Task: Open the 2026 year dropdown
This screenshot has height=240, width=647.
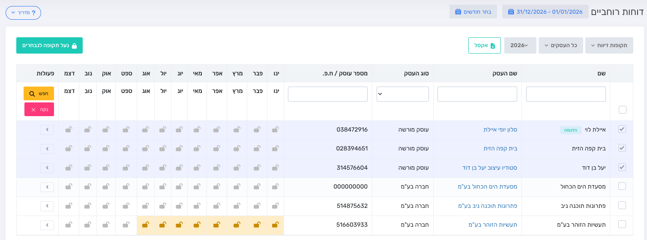Action: 520,45
